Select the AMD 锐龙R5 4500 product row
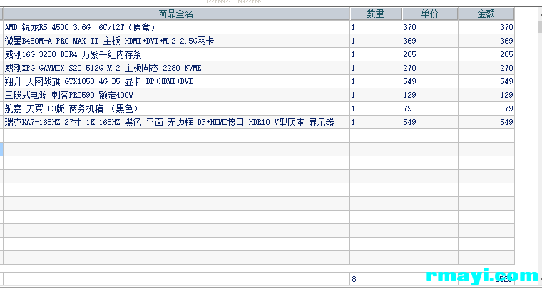This screenshot has height=289, width=542. click(x=259, y=27)
